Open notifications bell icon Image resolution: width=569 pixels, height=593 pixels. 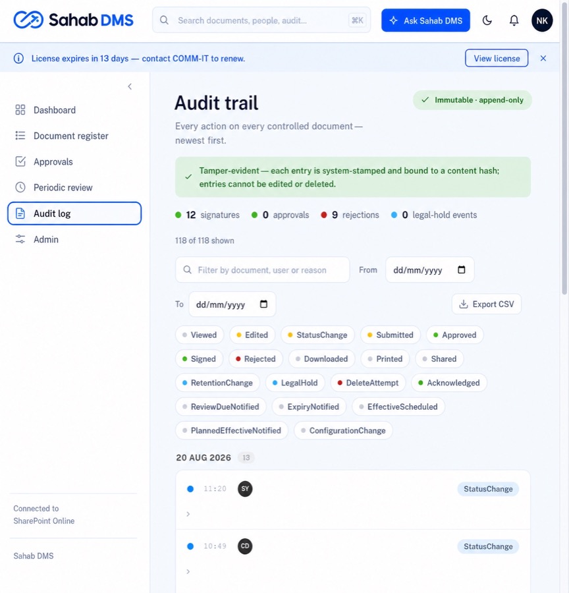coord(514,20)
